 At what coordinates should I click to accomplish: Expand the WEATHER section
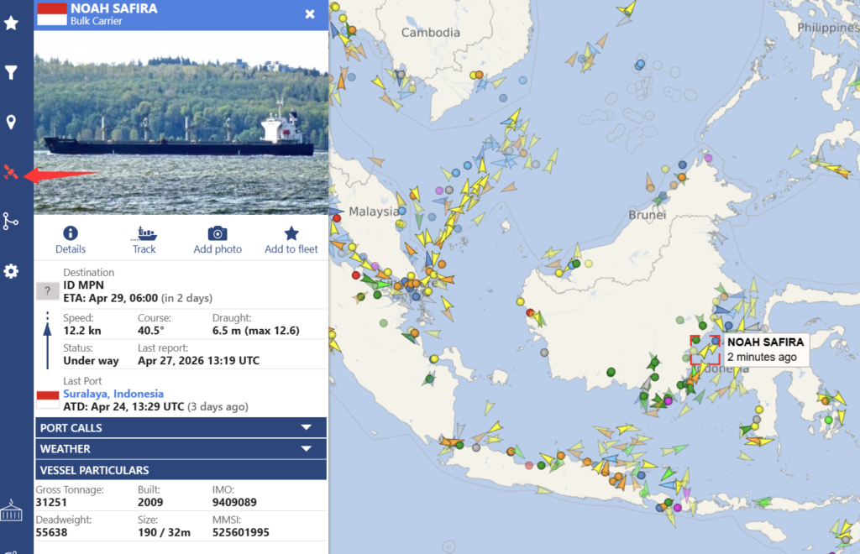pos(181,449)
